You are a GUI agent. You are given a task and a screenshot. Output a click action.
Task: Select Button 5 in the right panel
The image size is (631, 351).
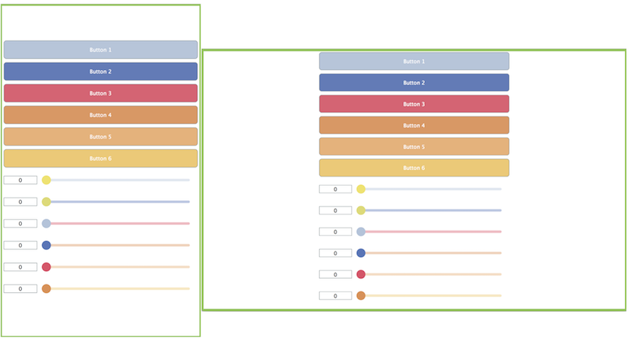[414, 147]
